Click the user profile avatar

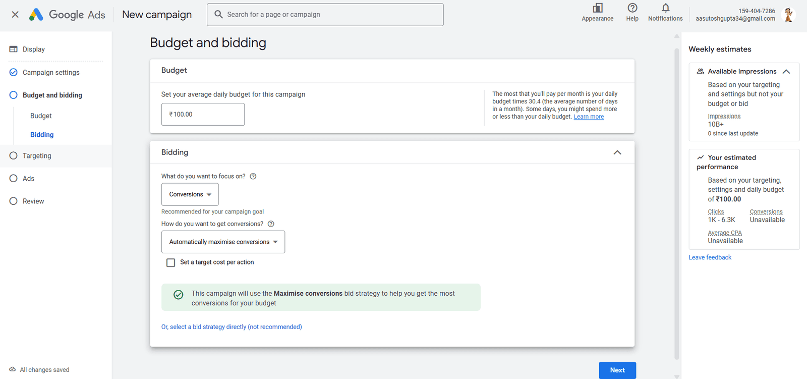pyautogui.click(x=788, y=15)
